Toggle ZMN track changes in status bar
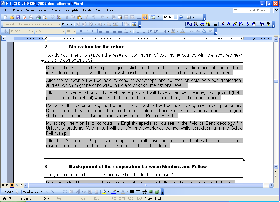The width and height of the screenshot is (280, 202). [x=122, y=198]
